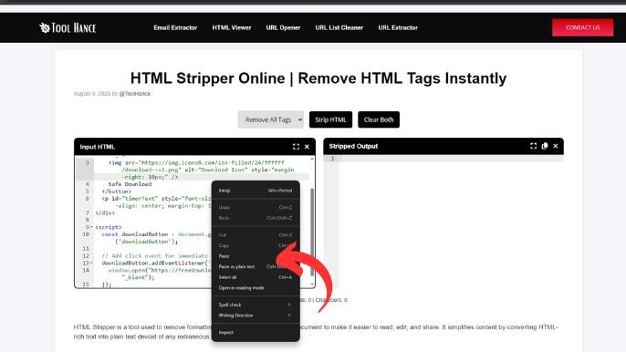
Task: Click inside the Stripped Output editor line 1
Action: 451,159
